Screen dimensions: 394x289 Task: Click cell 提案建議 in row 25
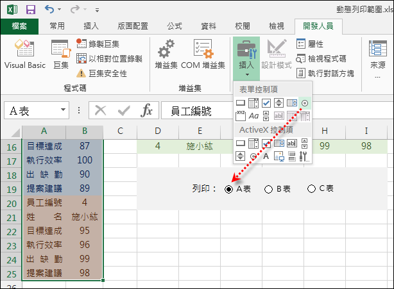click(44, 273)
